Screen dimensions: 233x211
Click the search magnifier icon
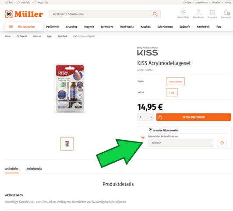point(155,14)
